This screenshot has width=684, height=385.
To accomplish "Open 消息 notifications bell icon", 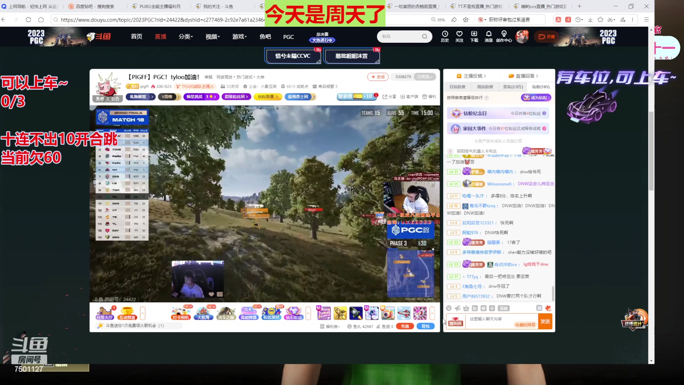I will point(488,36).
